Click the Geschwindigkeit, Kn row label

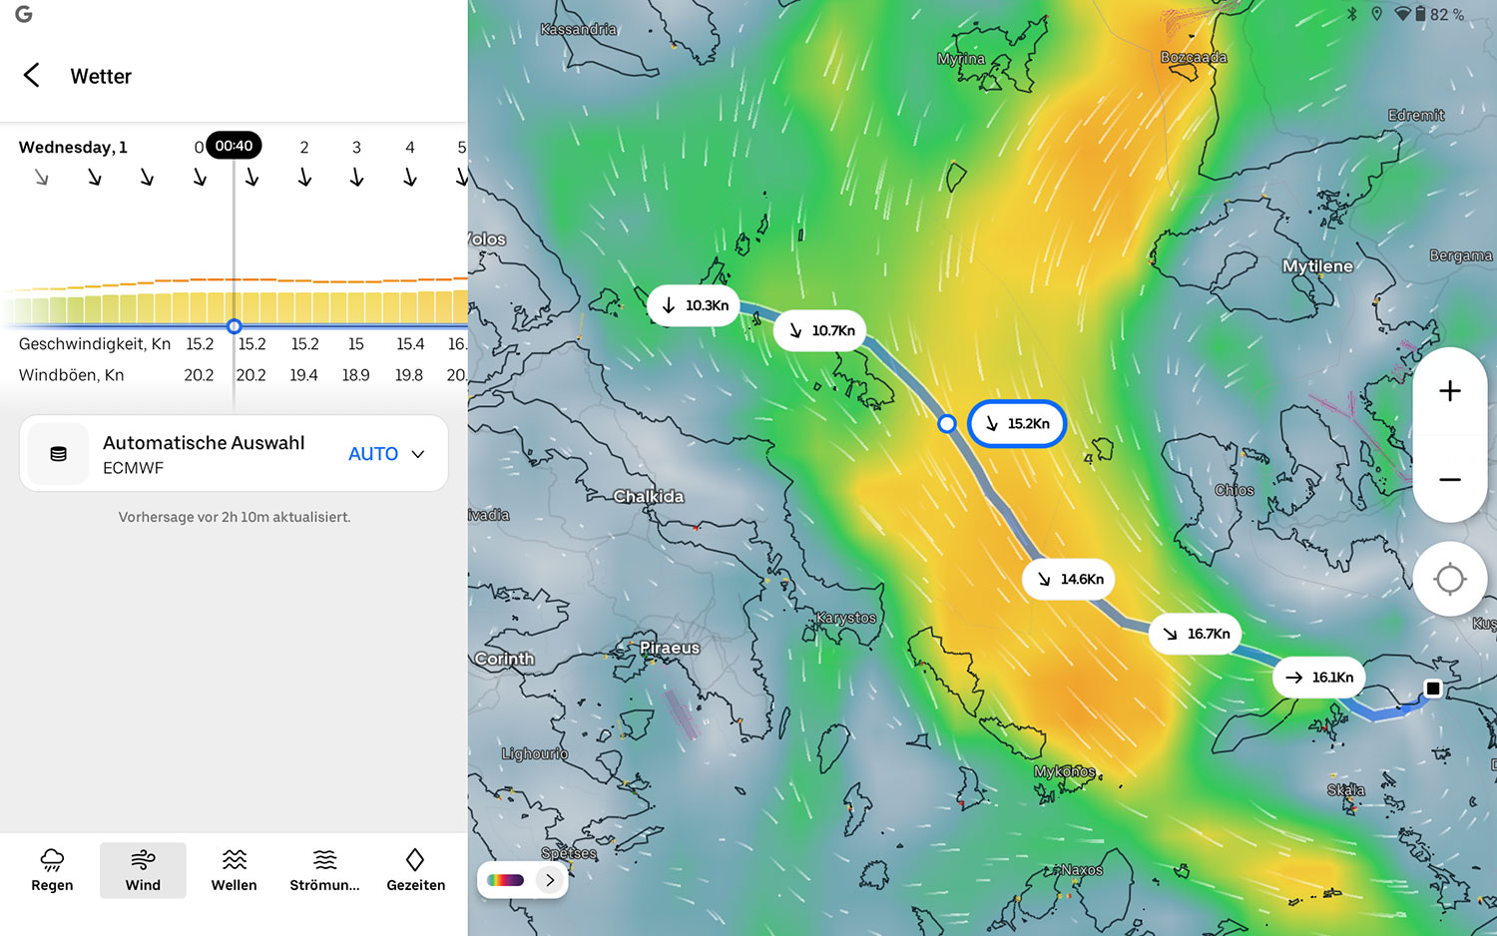[x=95, y=344]
